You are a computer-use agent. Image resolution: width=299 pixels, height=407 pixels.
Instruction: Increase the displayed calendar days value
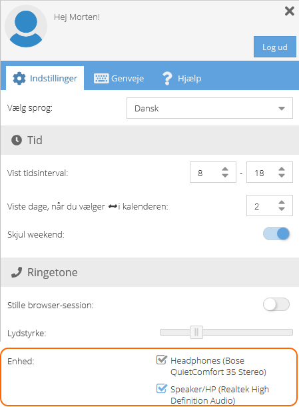(282, 202)
